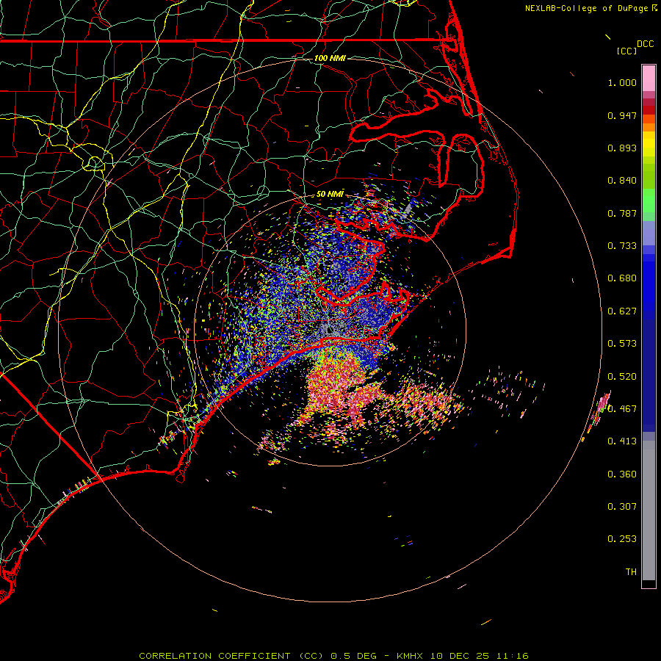Viewport: 661px width, 661px height.
Task: Click the 100 NMI range ring label
Action: click(330, 58)
